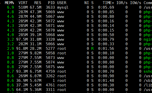Click the 4.8 memory percent value
The width and height of the screenshot is (152, 93).
10,12
